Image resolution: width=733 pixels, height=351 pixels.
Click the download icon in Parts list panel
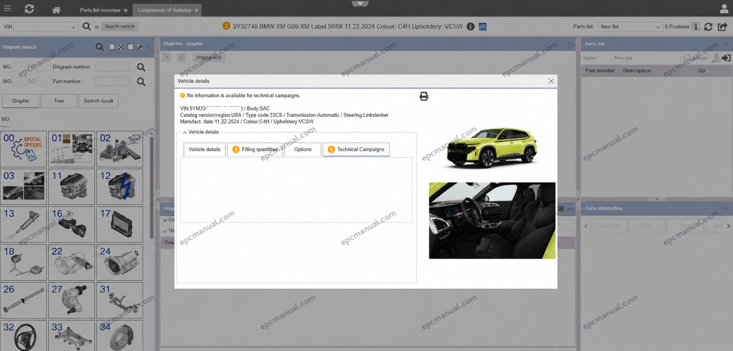pyautogui.click(x=716, y=58)
